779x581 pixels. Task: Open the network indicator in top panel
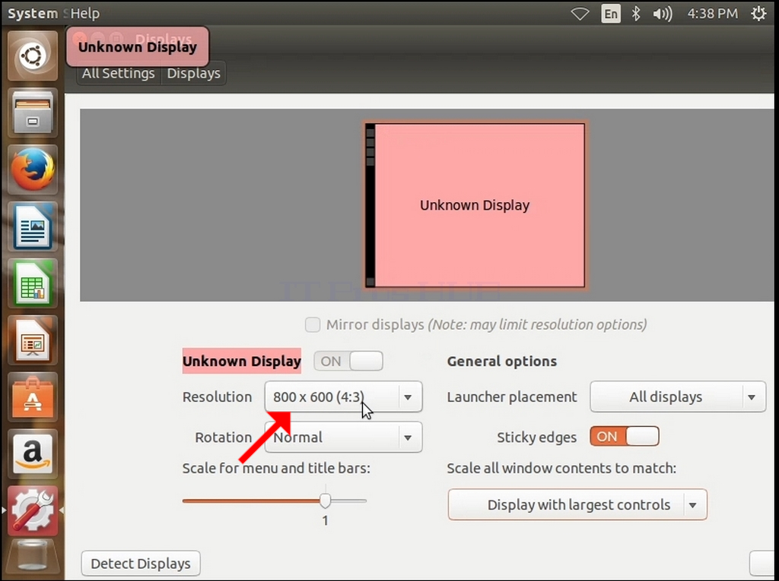tap(580, 14)
